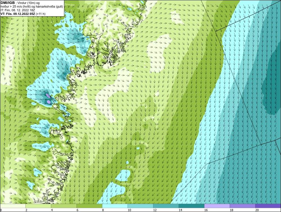Image resolution: width=281 pixels, height=212 pixels.
Task: Click the 2–4 m/s pale green legend swatch
Action: click(x=38, y=206)
